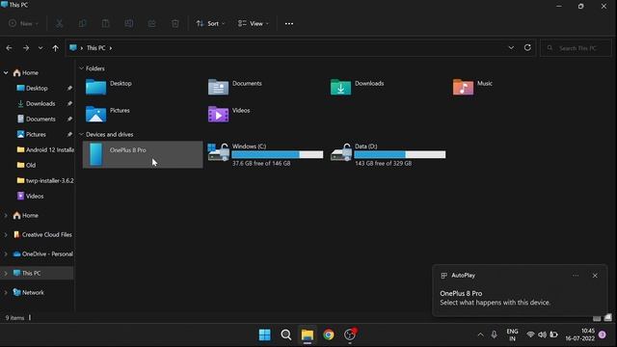This screenshot has height=347, width=617.
Task: Expand Creative Cloud Files node
Action: 6,235
